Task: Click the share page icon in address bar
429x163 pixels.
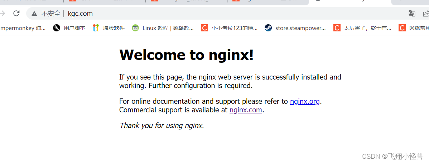Action: (426, 13)
